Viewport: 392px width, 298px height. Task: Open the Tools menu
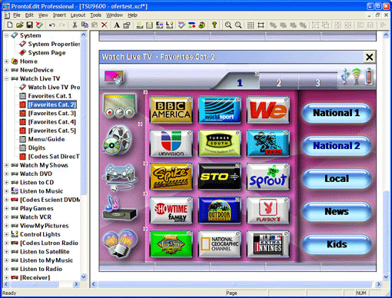tap(95, 15)
